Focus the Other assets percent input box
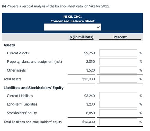Viewport: 150px width, 131px height. coord(118,70)
